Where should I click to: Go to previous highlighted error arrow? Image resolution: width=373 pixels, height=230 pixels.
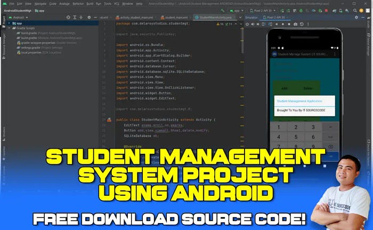pos(236,24)
